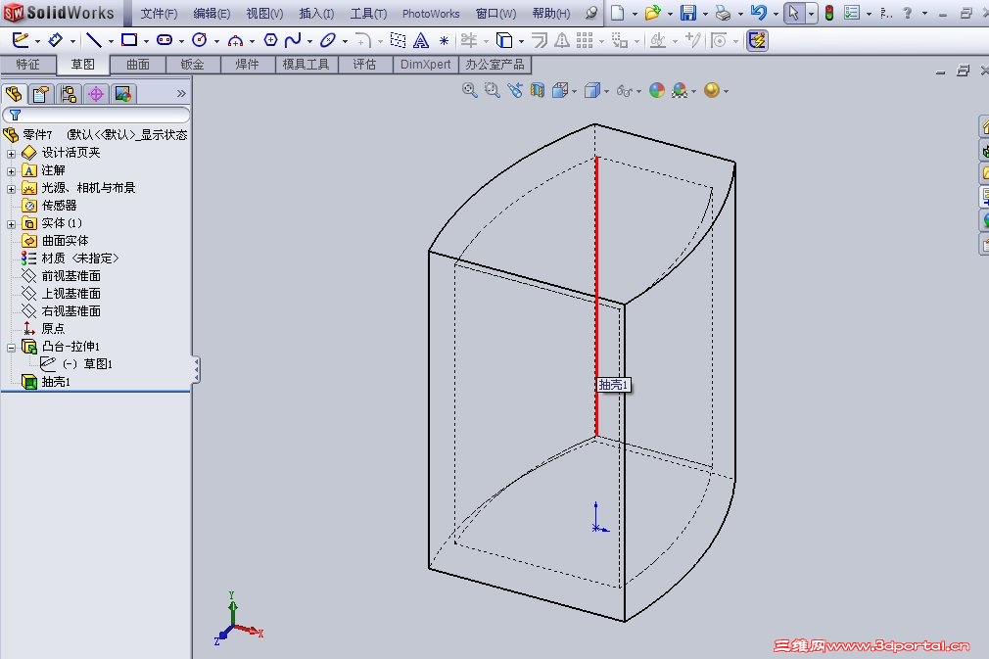Click the Rebuild traffic light icon
The image size is (989, 659).
(x=829, y=13)
